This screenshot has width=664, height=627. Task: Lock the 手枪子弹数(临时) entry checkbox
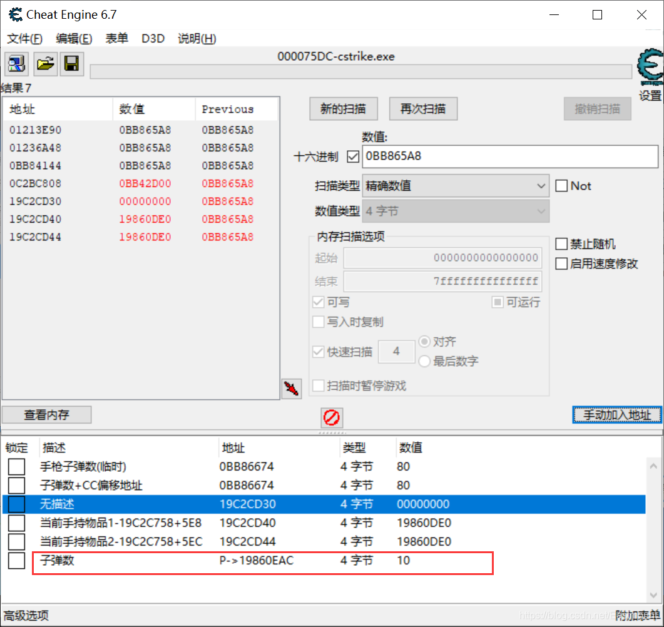pyautogui.click(x=16, y=467)
